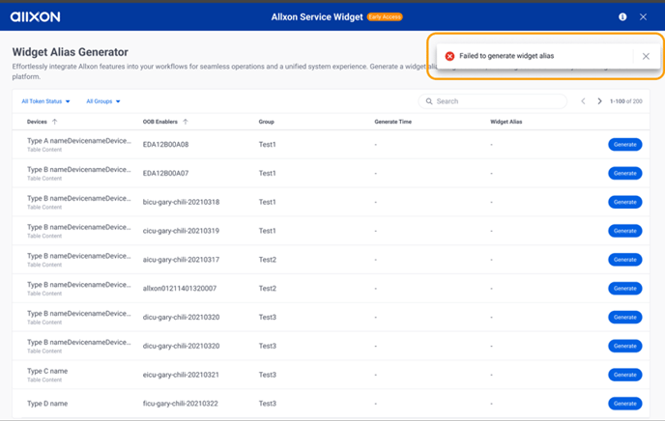Viewport: 665px width, 421px height.
Task: Generate alias for bicu-gary-chili-20210318
Action: 625,202
